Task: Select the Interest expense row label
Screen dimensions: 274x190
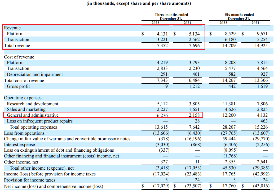Action: (16, 144)
